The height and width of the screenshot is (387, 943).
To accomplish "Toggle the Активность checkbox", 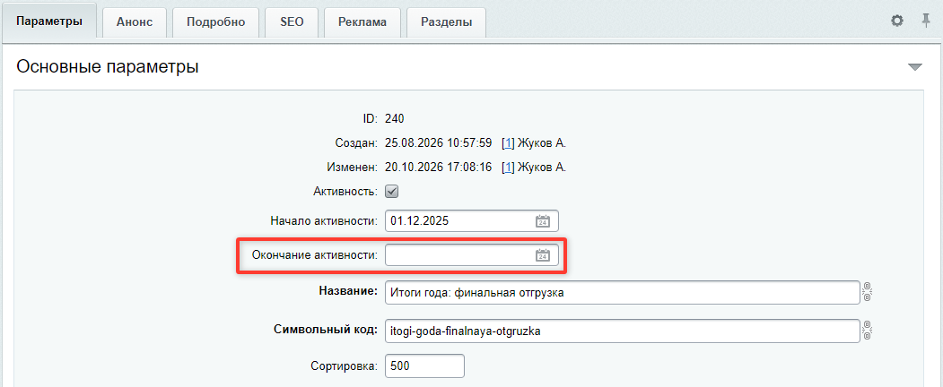I will tap(391, 192).
